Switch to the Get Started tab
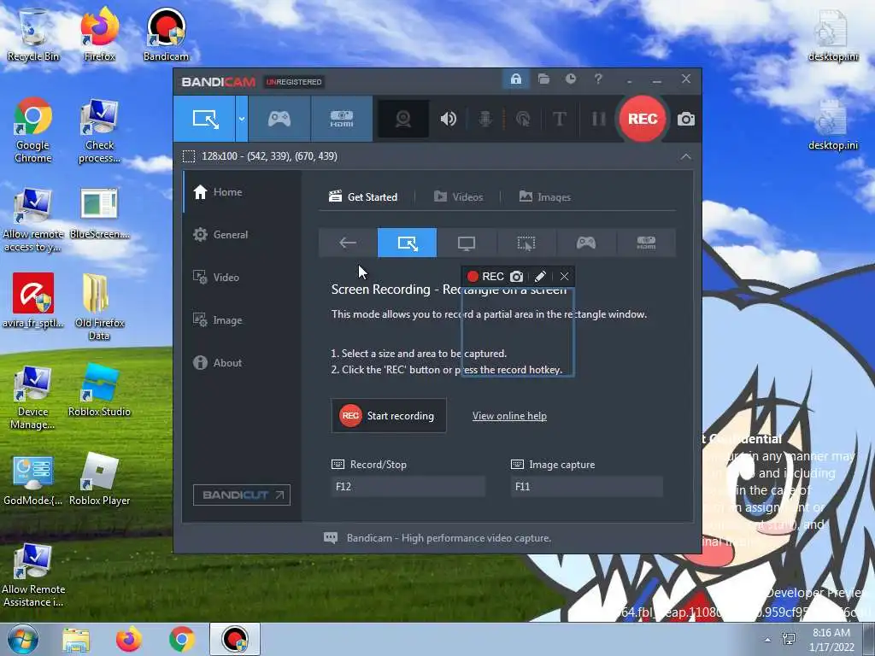The width and height of the screenshot is (875, 656). 363,197
